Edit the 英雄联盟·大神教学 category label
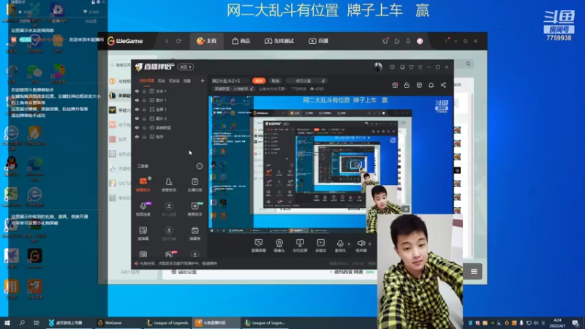585x329 pixels. point(233,88)
